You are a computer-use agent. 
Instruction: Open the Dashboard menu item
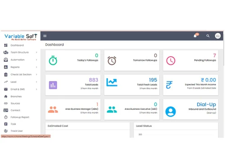pos(17,45)
